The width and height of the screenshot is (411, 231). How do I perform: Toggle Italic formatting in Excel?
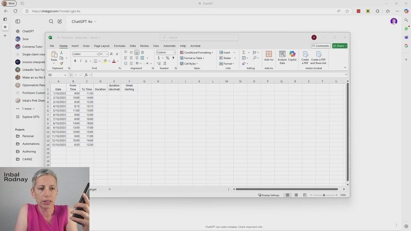pos(80,61)
